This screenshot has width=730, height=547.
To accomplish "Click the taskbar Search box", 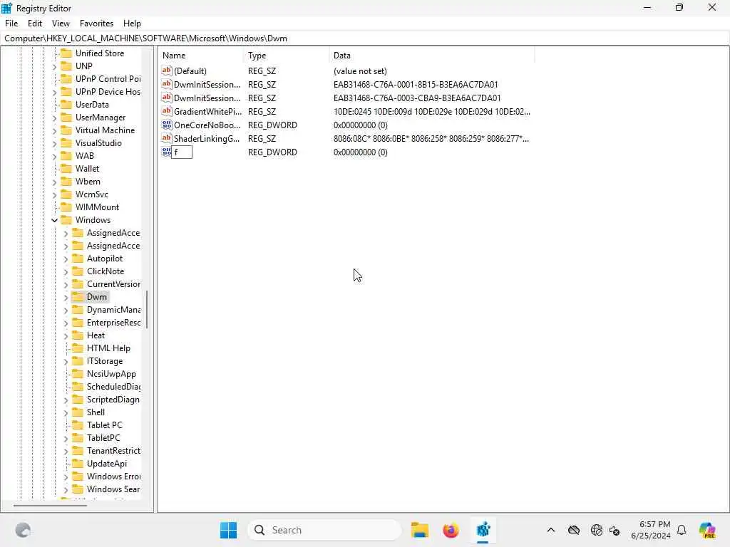I will (324, 530).
